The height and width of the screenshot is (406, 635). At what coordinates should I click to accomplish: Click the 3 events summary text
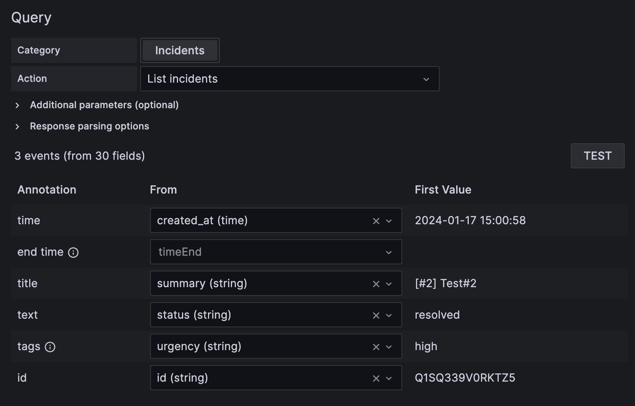(x=80, y=156)
